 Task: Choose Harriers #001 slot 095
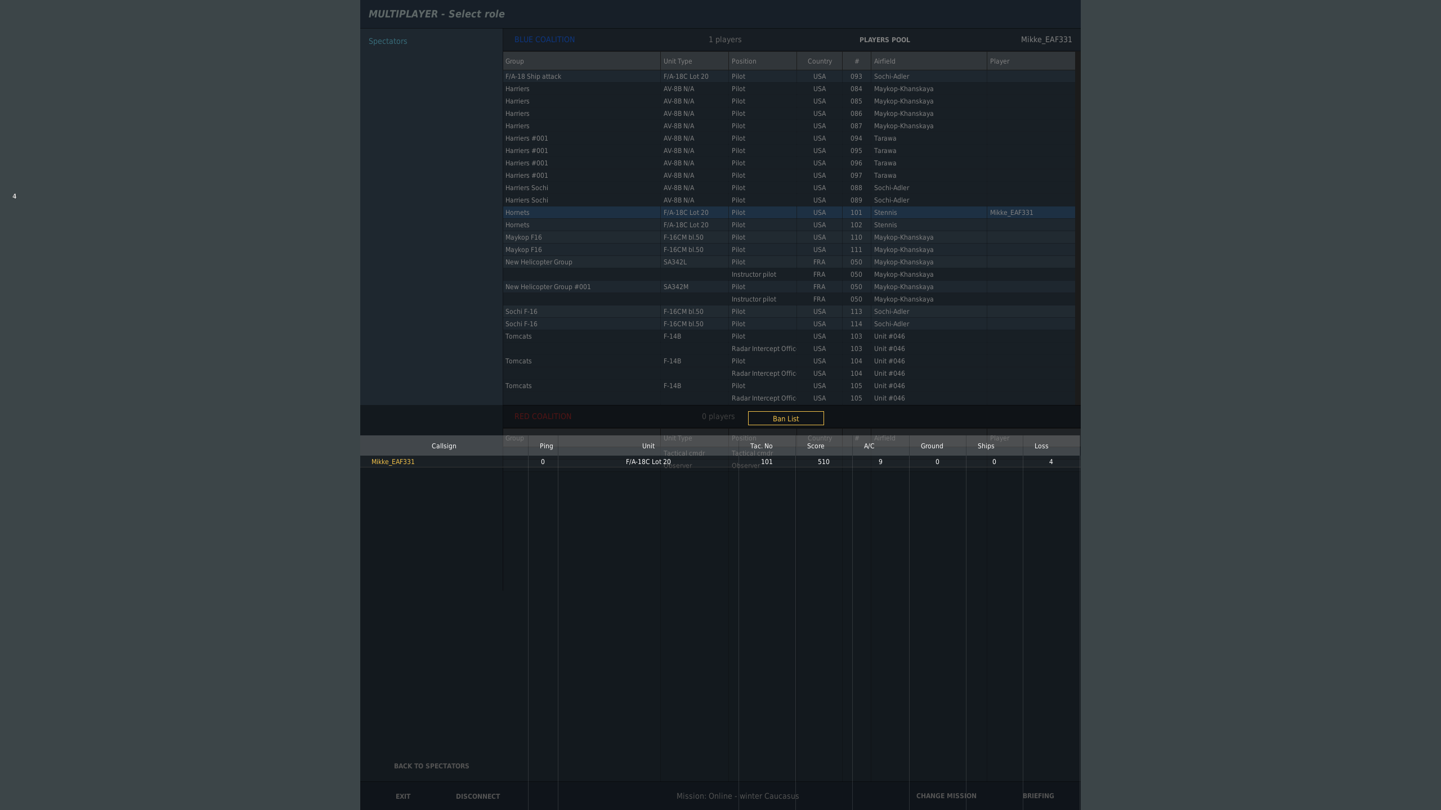[x=789, y=151]
